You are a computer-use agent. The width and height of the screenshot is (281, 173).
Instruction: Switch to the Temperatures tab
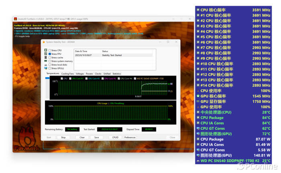click(x=53, y=73)
